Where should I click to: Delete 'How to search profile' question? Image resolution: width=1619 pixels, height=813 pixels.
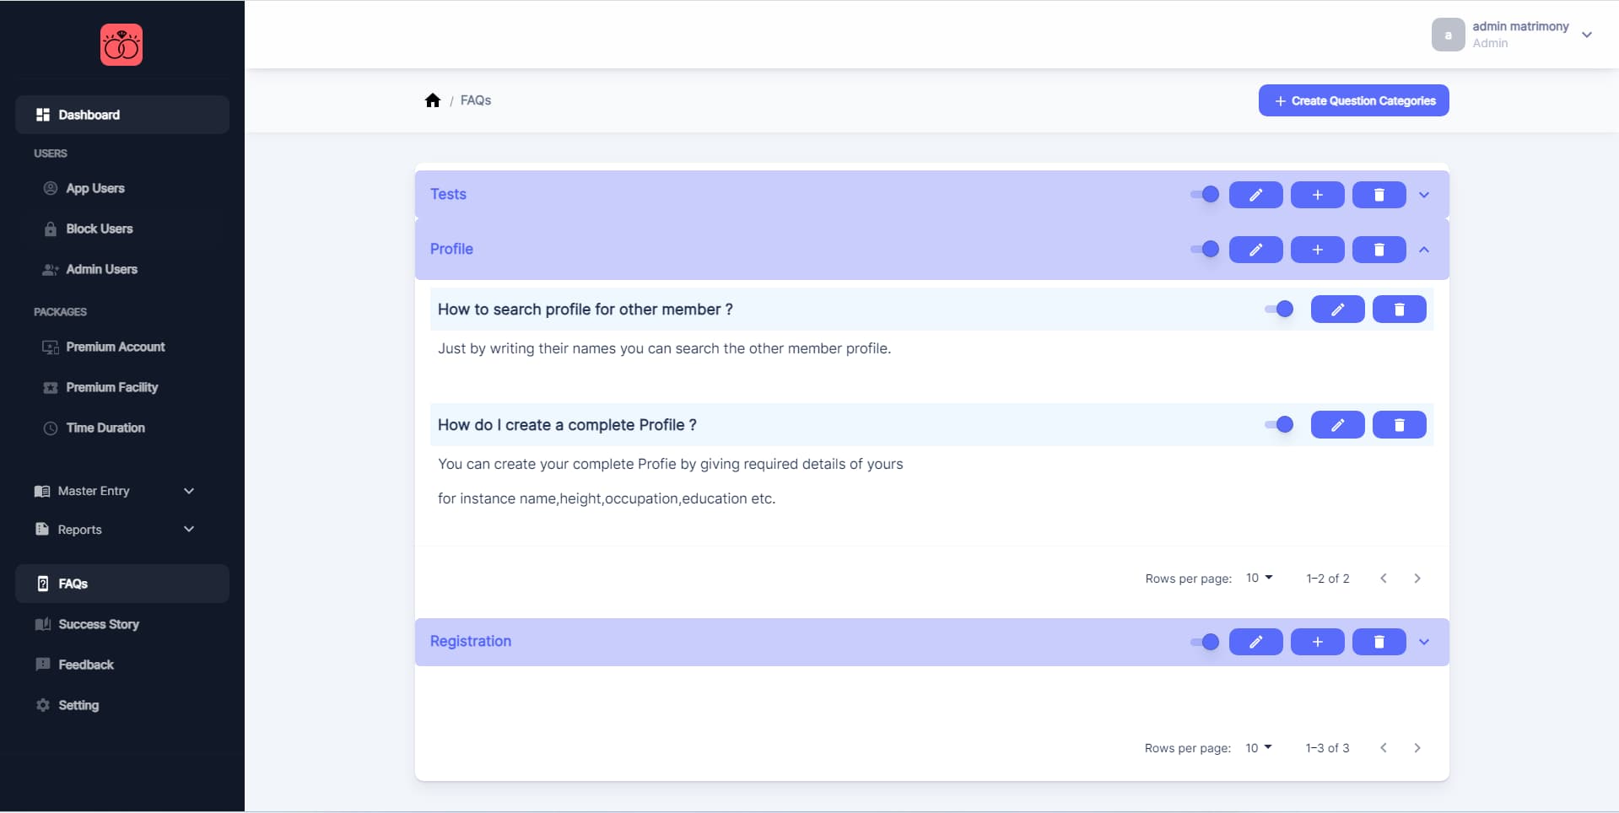click(1399, 310)
